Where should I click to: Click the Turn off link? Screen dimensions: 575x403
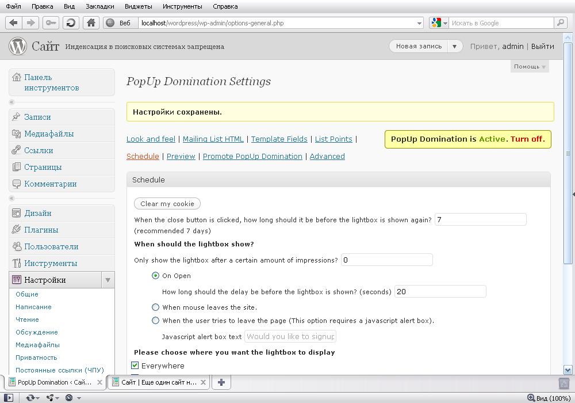pos(528,139)
